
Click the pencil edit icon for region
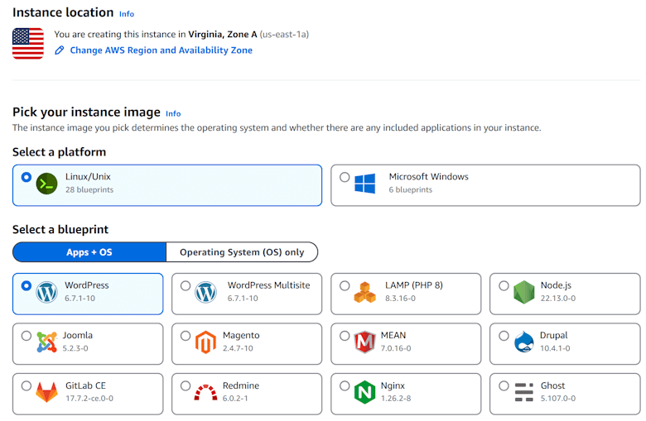[x=60, y=50]
